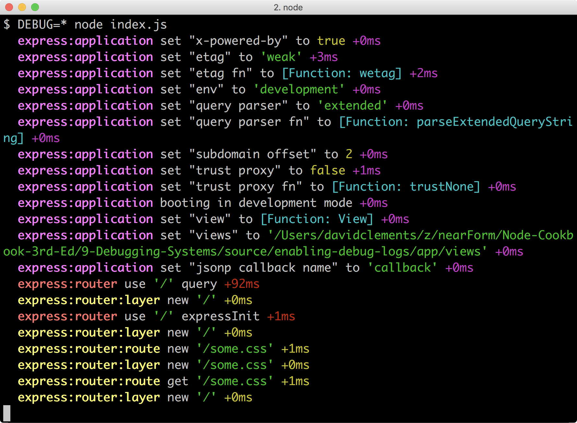Click the block cursor on the empty last line
577x423 pixels.
coord(7,413)
